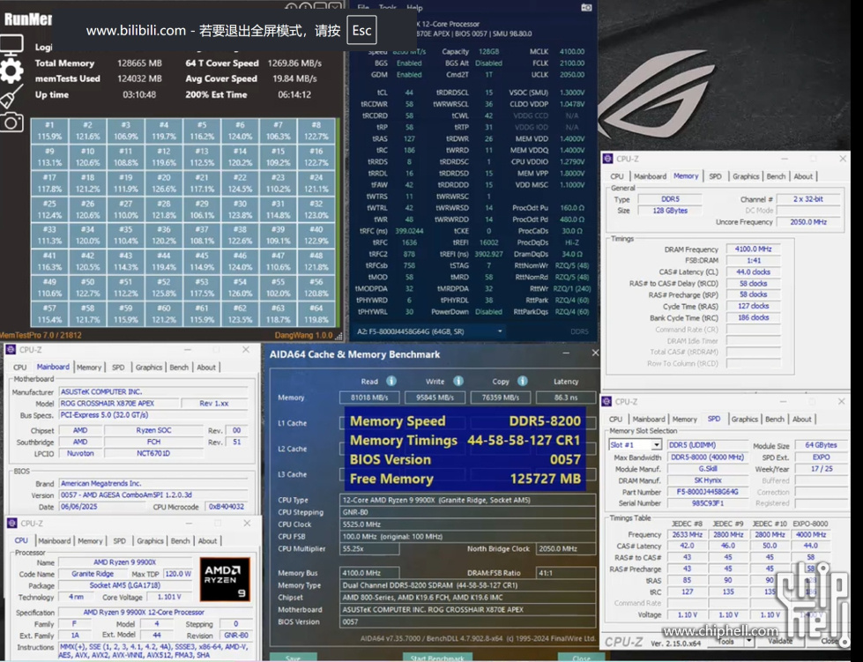This screenshot has height=662, width=863.
Task: Switch to Graphics tab in CPU-Z Memory window
Action: pyautogui.click(x=746, y=176)
